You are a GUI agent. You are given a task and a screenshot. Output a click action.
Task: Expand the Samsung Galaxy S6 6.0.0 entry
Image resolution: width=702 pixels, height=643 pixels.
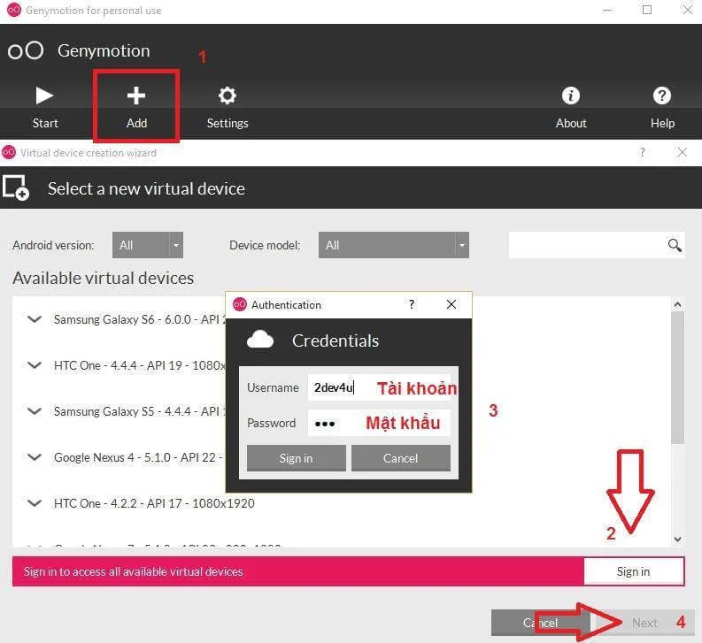click(x=35, y=319)
